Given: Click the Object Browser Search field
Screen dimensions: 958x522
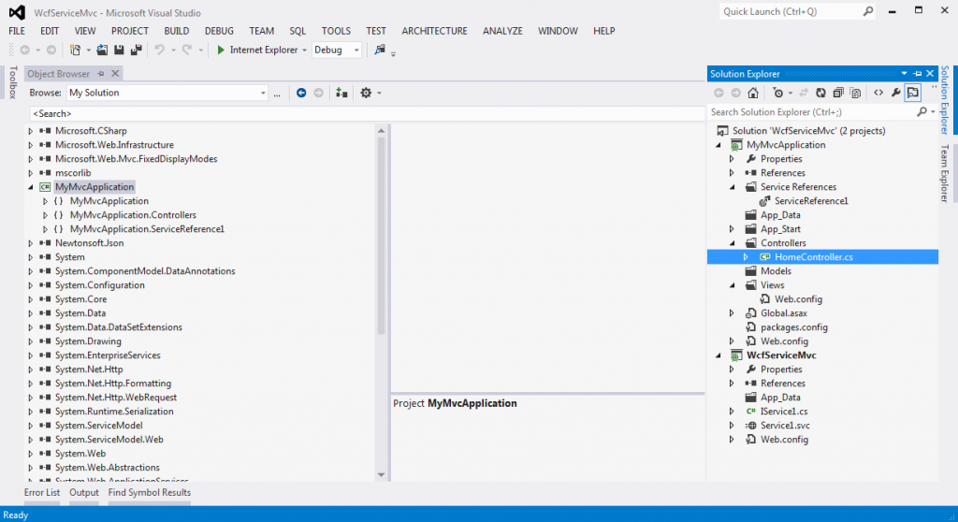Looking at the screenshot, I should click(367, 114).
